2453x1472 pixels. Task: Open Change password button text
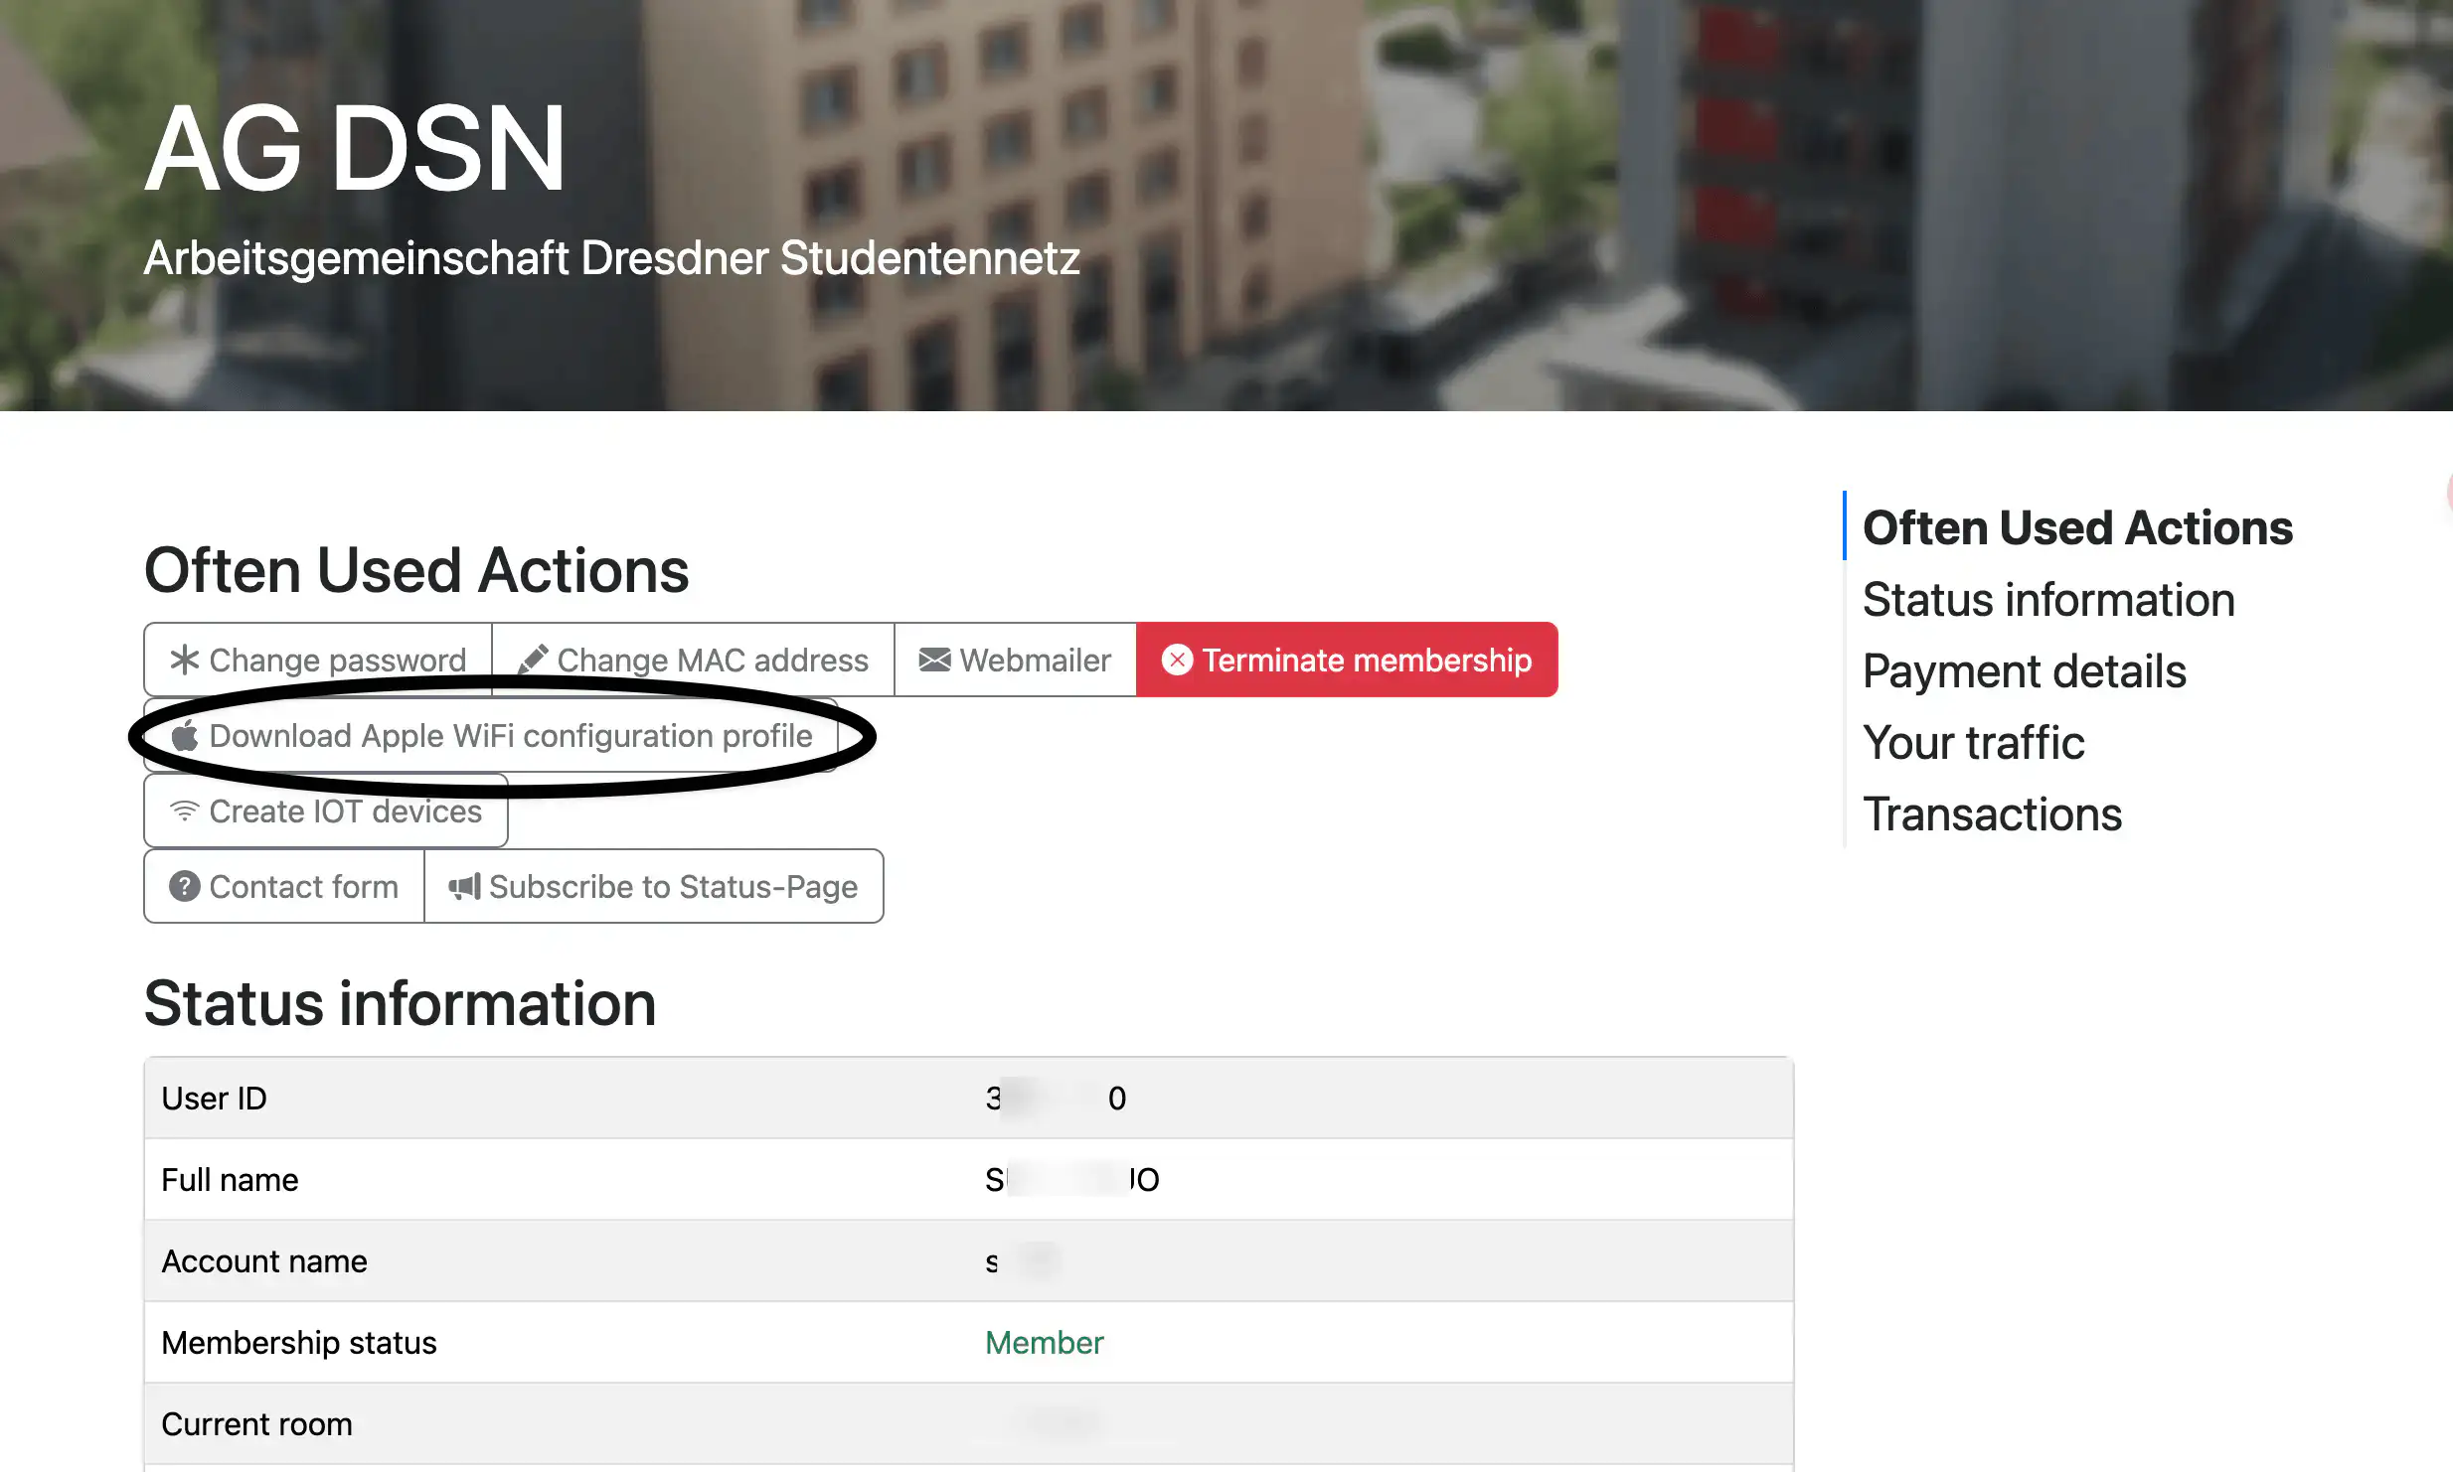(338, 661)
